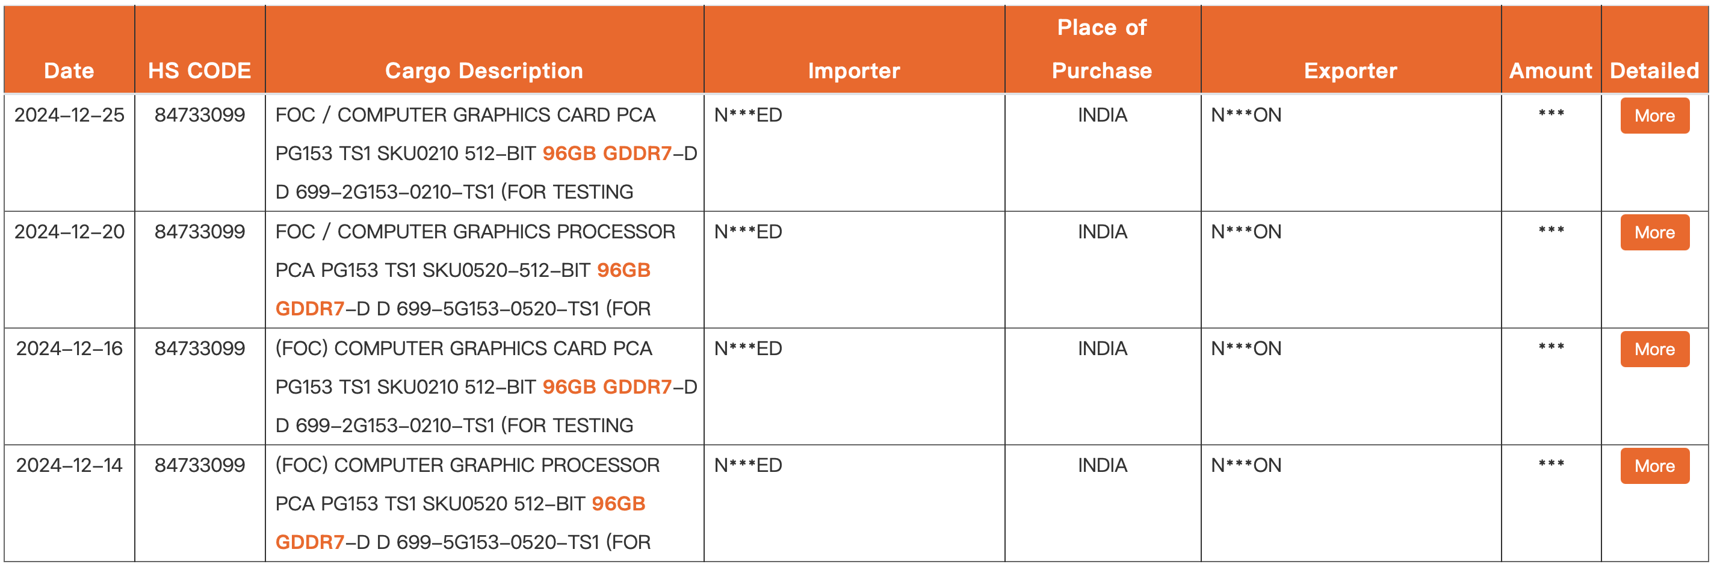Viewport: 1714px width, 567px height.
Task: View More for the 2024-12-16 shipment
Action: tap(1654, 349)
